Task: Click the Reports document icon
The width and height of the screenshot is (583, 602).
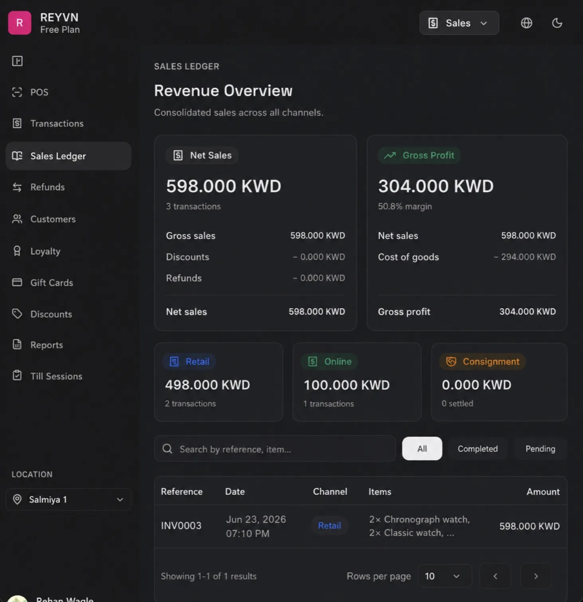Action: [x=17, y=344]
